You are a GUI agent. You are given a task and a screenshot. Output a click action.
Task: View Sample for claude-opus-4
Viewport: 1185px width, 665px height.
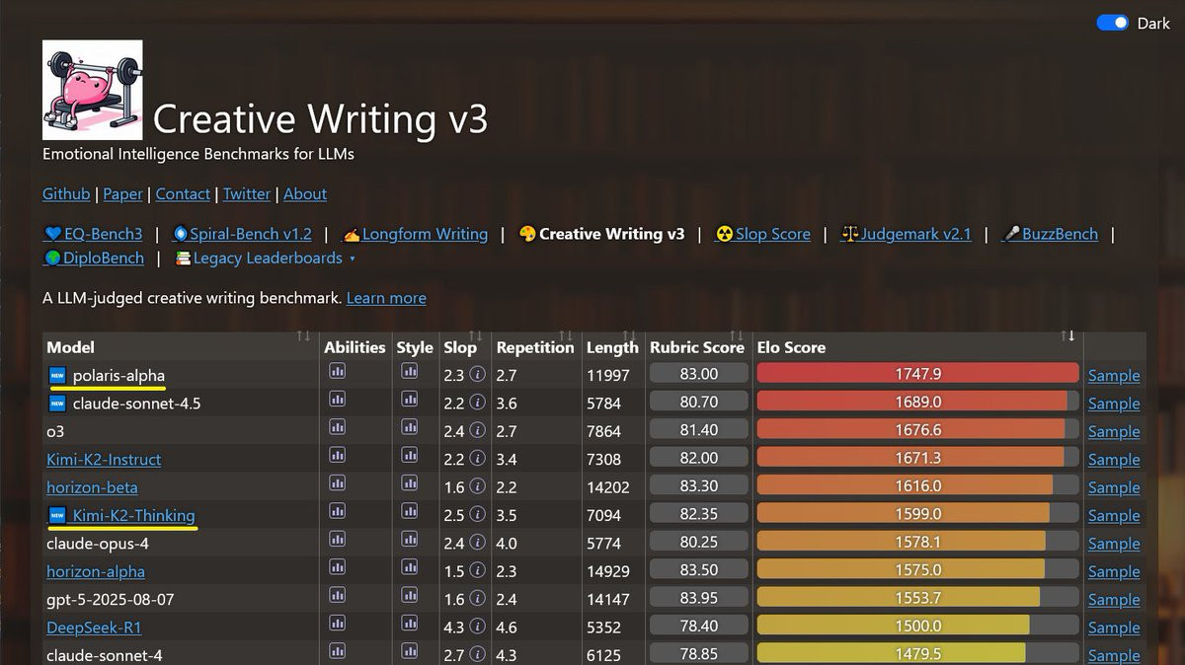(x=1114, y=544)
